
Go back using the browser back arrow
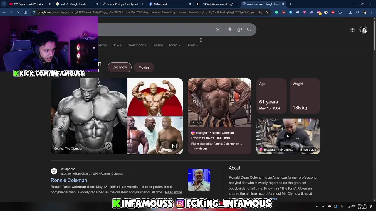[4, 12]
